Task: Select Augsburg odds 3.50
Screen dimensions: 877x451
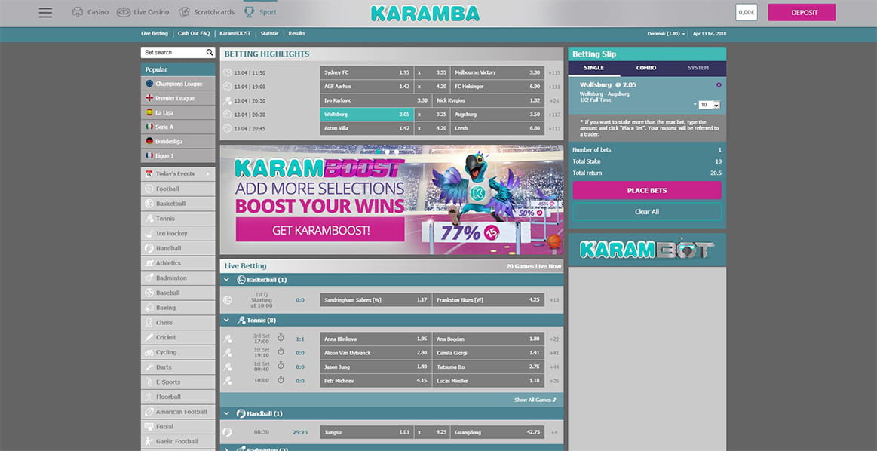Action: pyautogui.click(x=497, y=114)
